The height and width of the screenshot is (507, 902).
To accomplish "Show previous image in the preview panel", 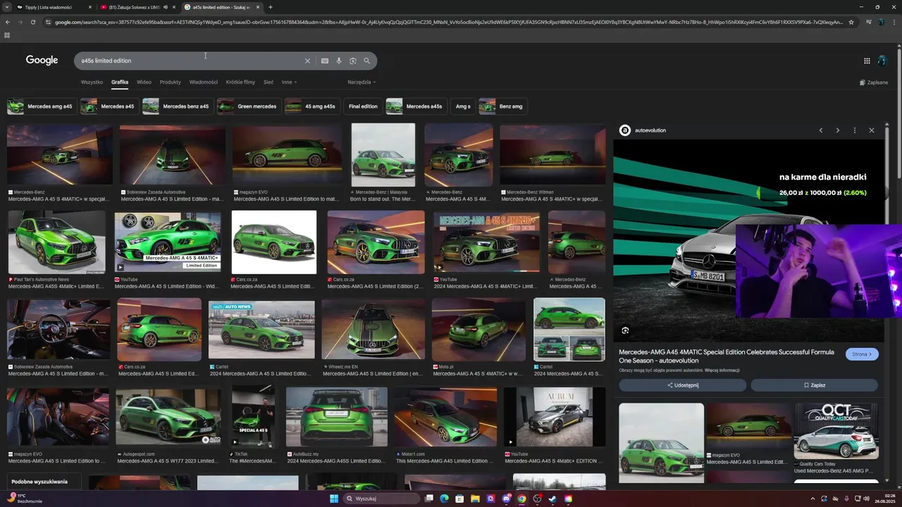I will [x=821, y=130].
